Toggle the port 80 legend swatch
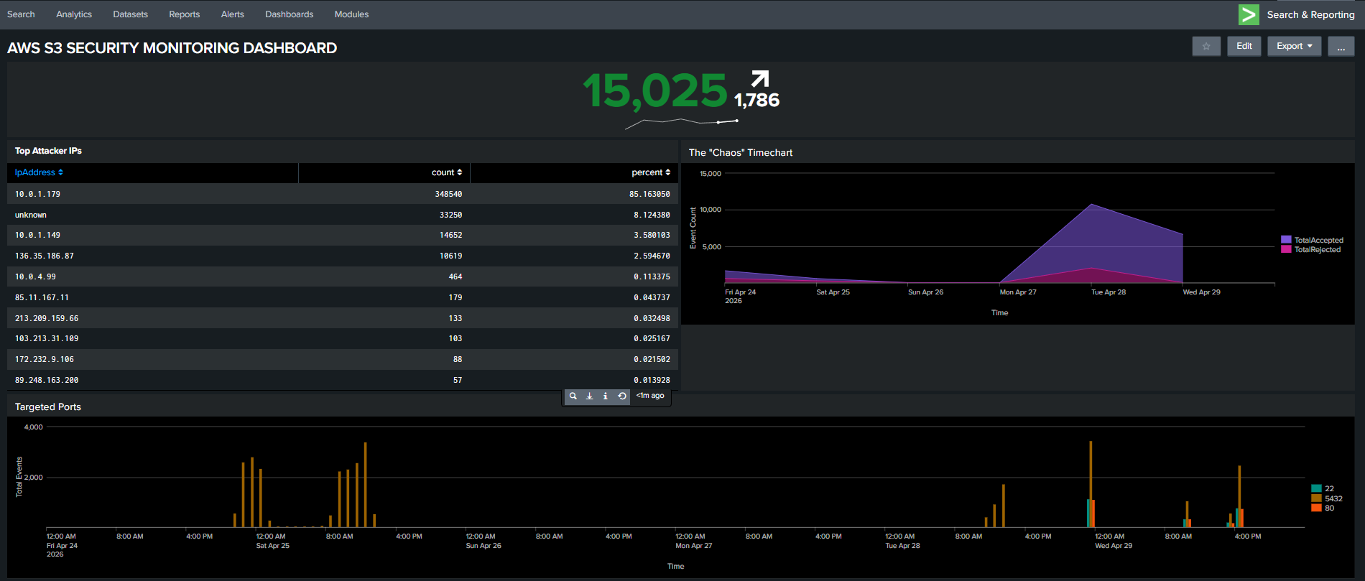This screenshot has width=1365, height=581. click(1316, 508)
